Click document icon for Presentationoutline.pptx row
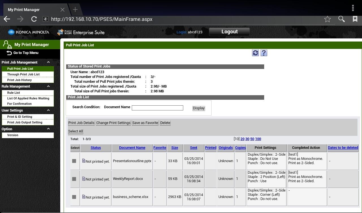This screenshot has width=362, height=213. (x=84, y=161)
